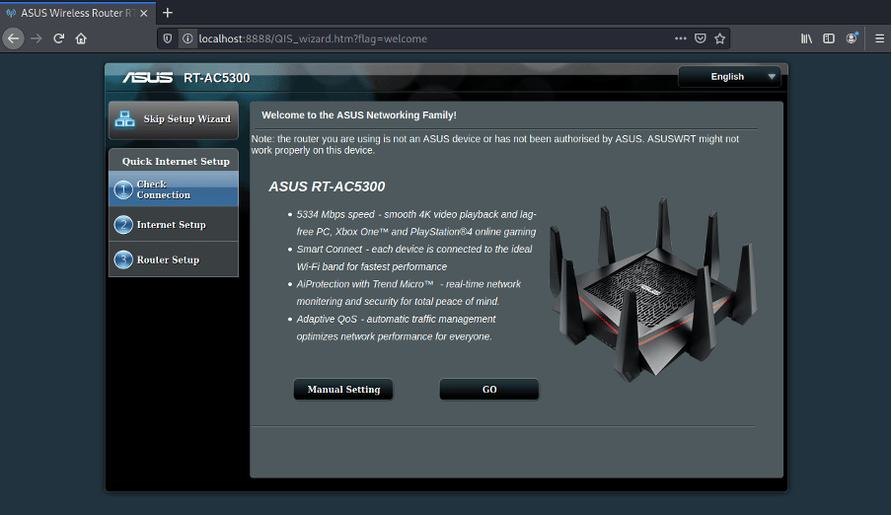Viewport: 892px width, 515px height.
Task: Click Skip Setup Wizard
Action: point(174,119)
